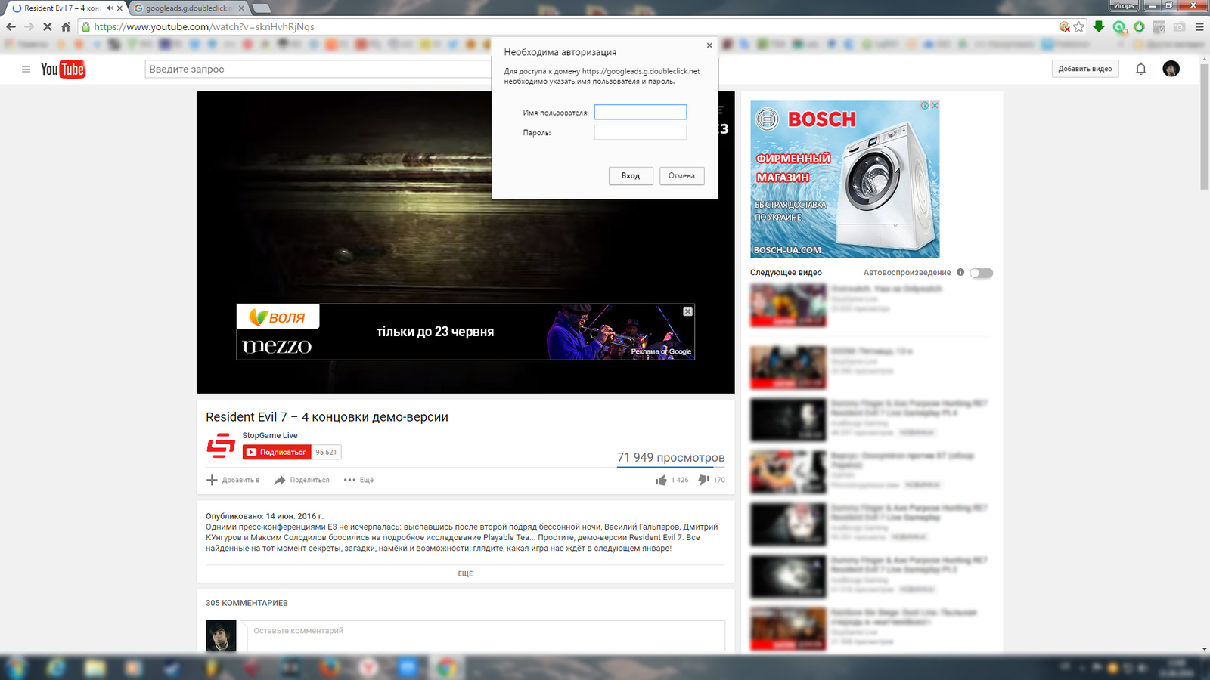
Task: Open the camera screenshot extension icon
Action: (1179, 26)
